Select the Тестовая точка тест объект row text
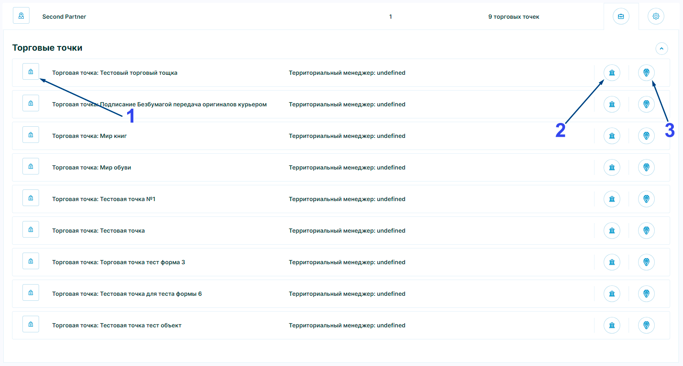 tap(117, 325)
